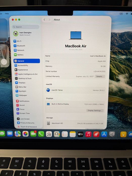Image resolution: width=132 pixels, height=176 pixels.
Task: Open Battery settings in sidebar
Action: pos(19,55)
